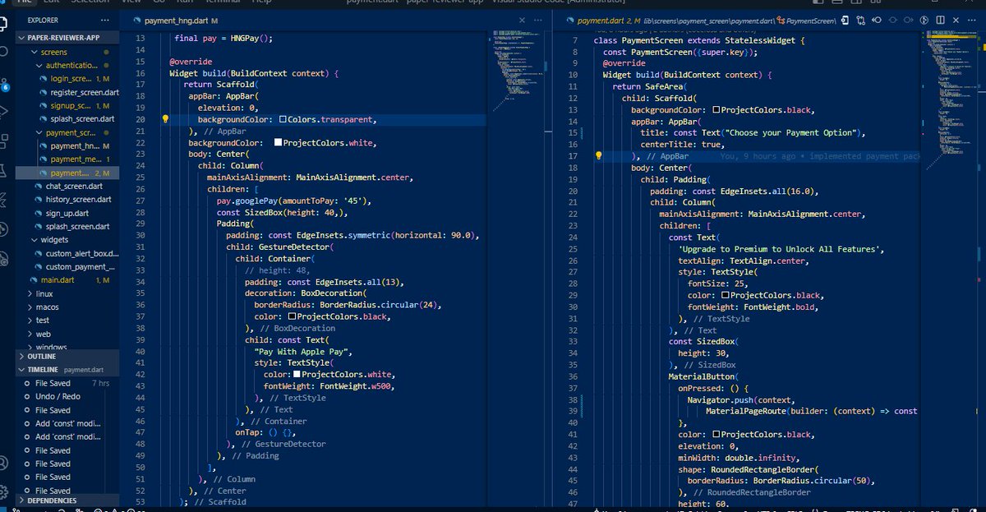Open the Manage gear in activity bar
This screenshot has width=986, height=512.
(4, 492)
